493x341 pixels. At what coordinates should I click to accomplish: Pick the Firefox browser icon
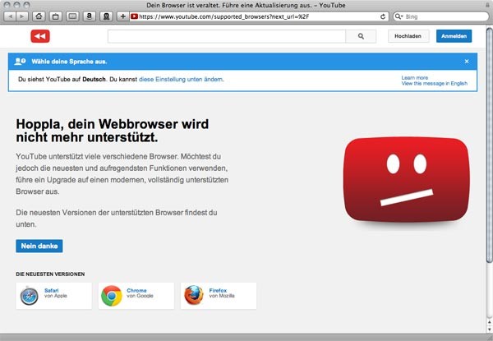[x=193, y=296]
